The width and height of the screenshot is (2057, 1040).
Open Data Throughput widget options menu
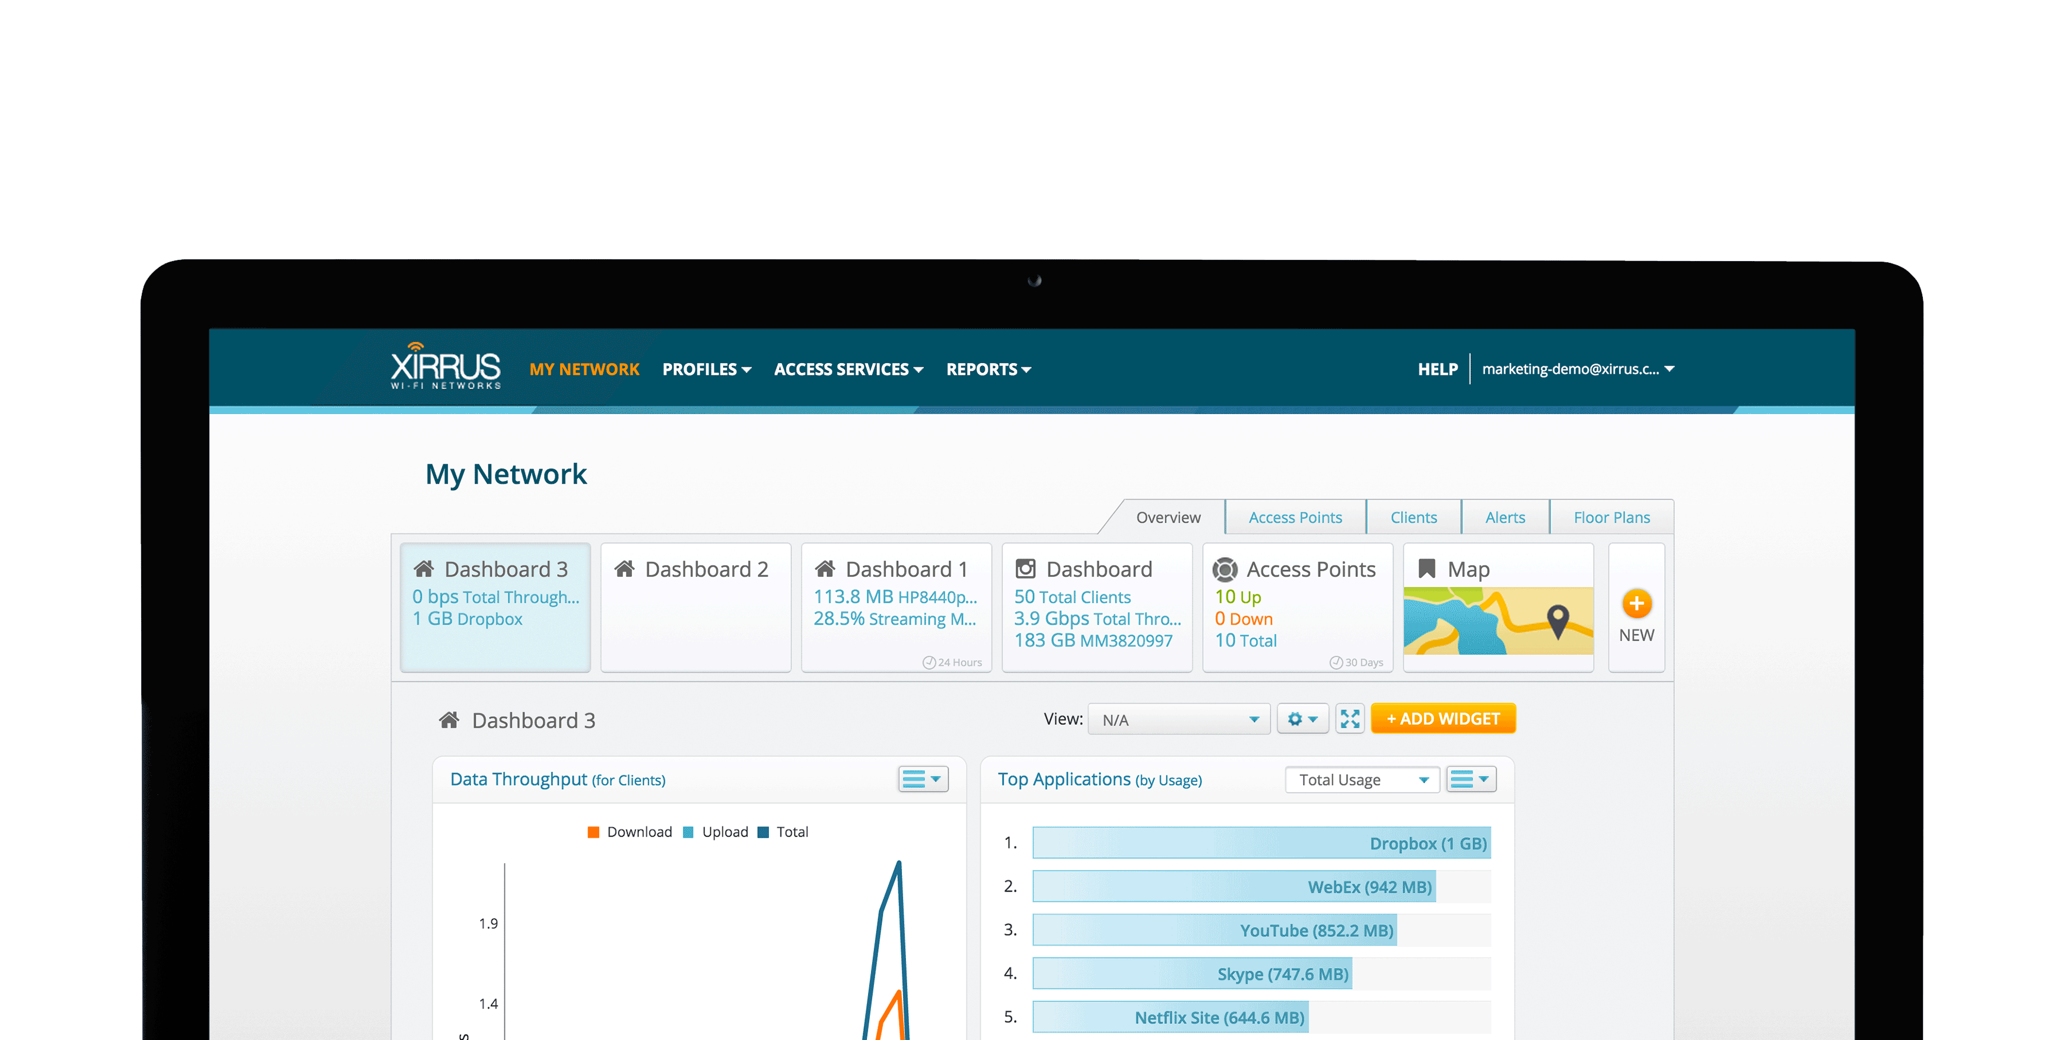[923, 779]
